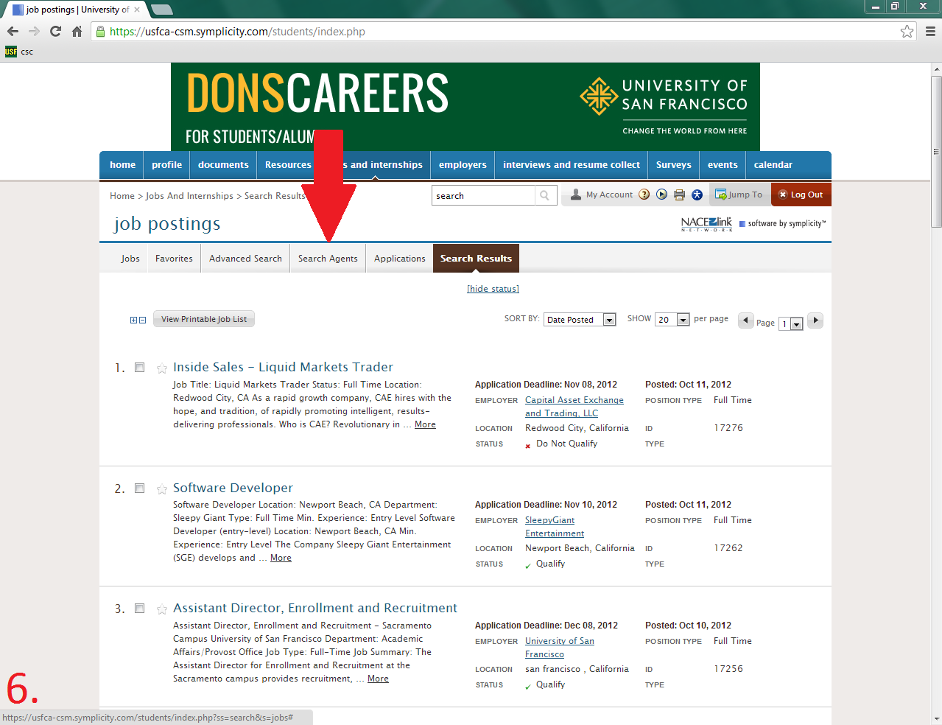
Task: Click the search magnifier icon
Action: 545,195
